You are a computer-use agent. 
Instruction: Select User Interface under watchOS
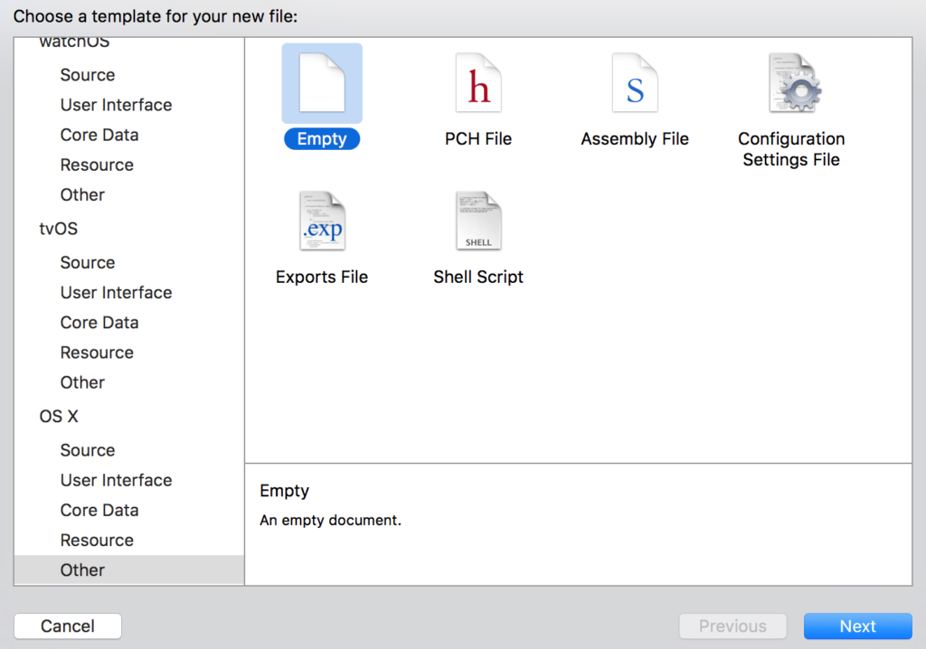(116, 105)
